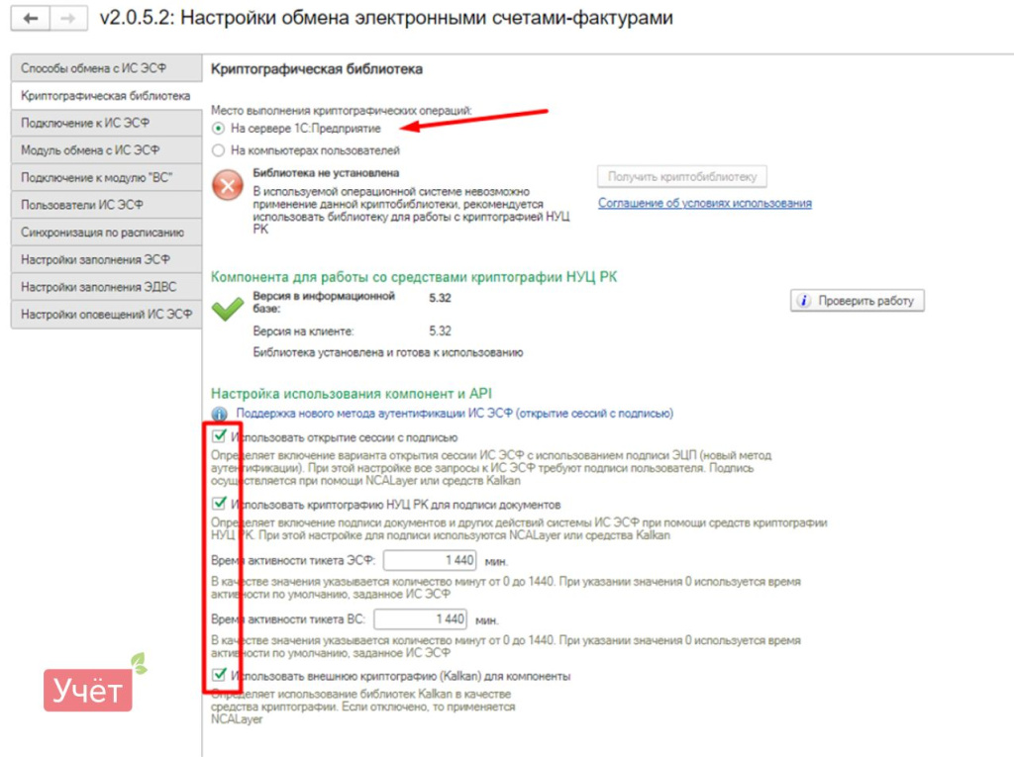The width and height of the screenshot is (1014, 757).
Task: Open 'Поддержка нового метода аутентификации ИС ЭСФ' link
Action: (x=455, y=413)
